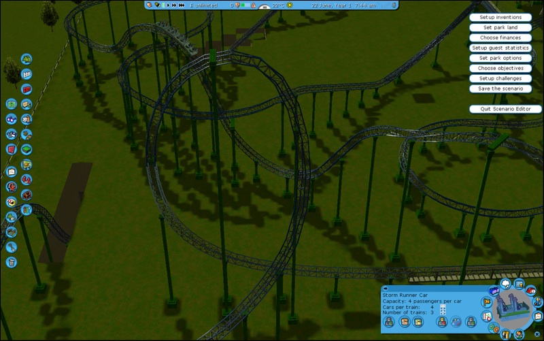Screen dimensions: 544x341
Task: Open the tent scenery icon in left toolbar
Action: tap(27, 59)
